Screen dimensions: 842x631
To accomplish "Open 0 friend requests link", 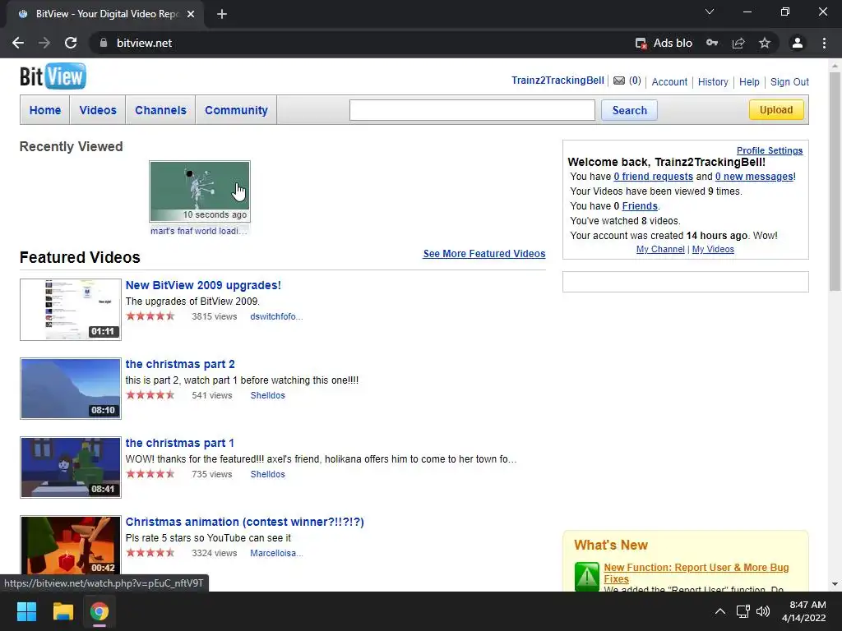I will pyautogui.click(x=653, y=177).
